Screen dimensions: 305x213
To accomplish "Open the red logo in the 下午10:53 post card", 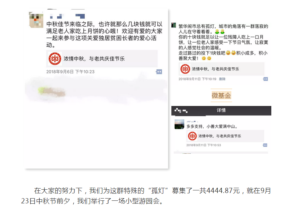I will [x=192, y=136].
